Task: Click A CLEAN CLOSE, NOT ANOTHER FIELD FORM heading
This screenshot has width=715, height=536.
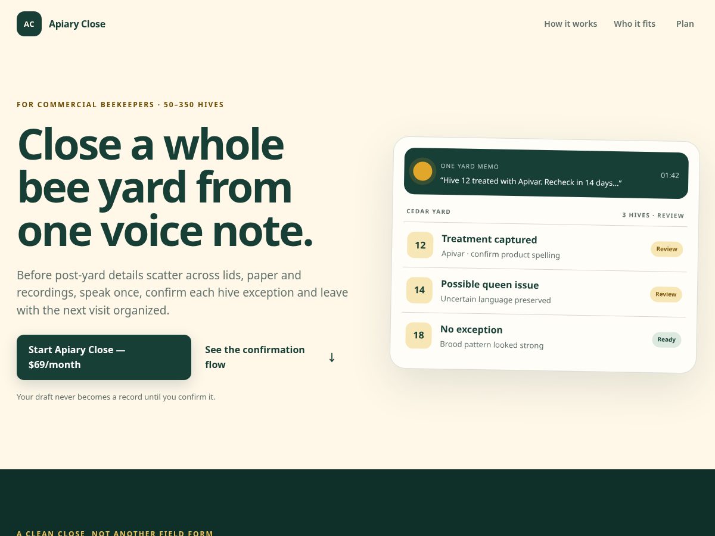Action: (x=115, y=532)
